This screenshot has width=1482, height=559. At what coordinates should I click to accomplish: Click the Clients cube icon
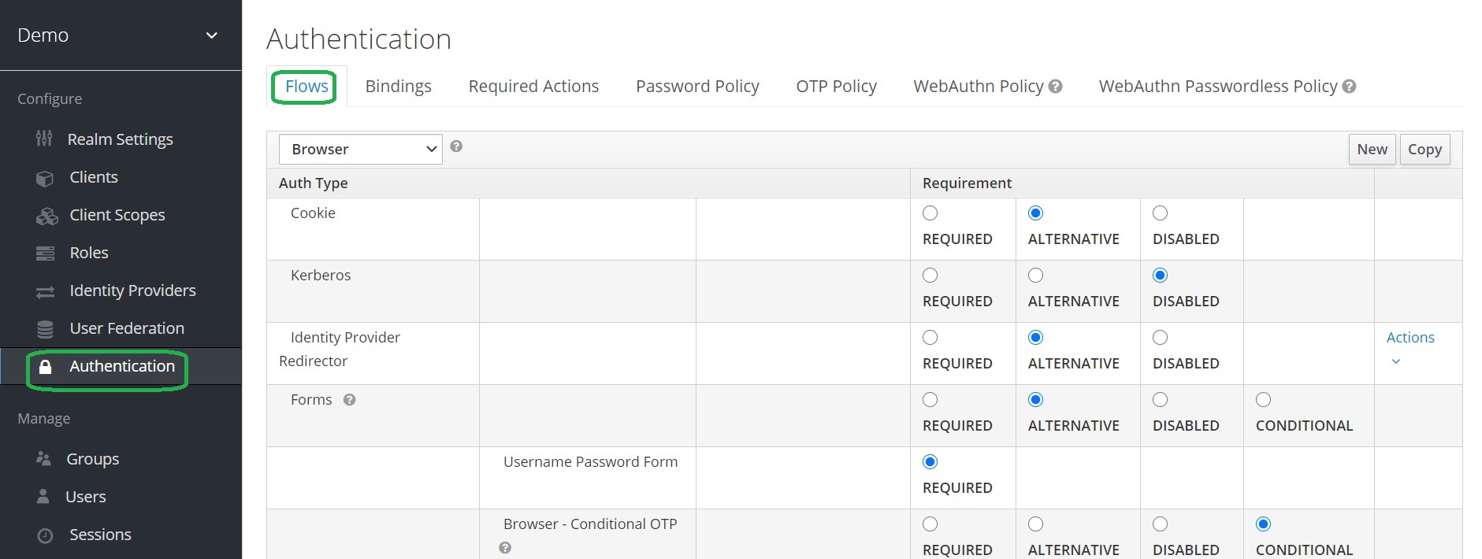pyautogui.click(x=45, y=178)
